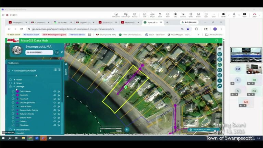Click the map zoom in button

pos(220,54)
